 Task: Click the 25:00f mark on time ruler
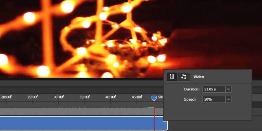click(x=32, y=97)
